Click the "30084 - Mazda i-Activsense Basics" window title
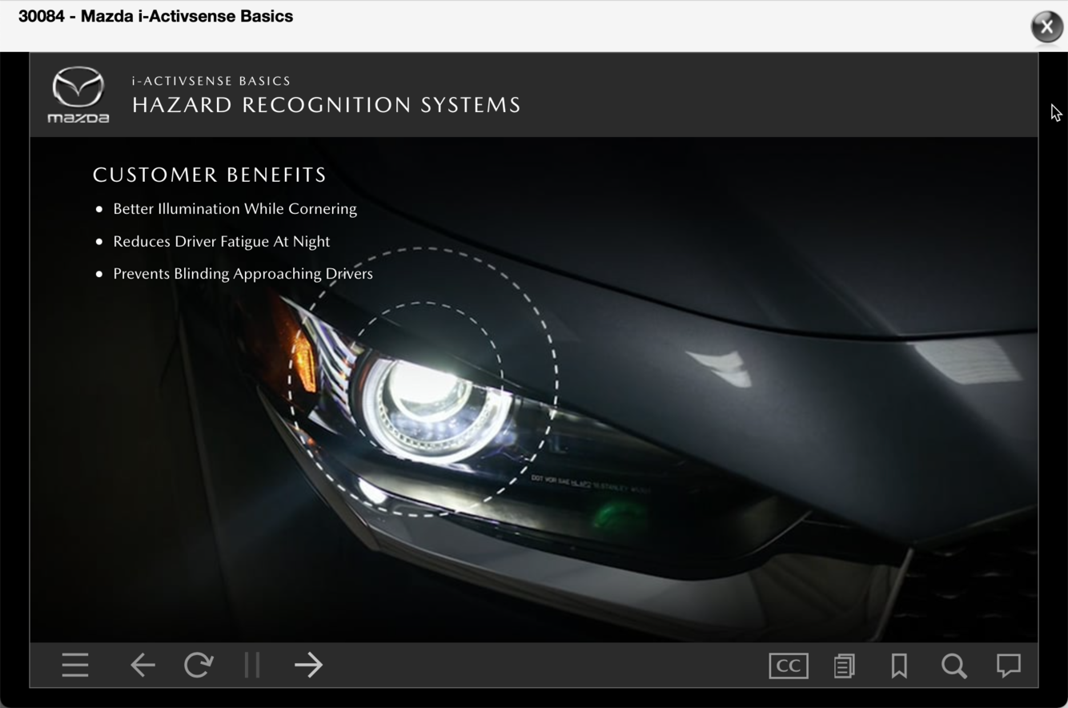1068x708 pixels. (x=155, y=16)
